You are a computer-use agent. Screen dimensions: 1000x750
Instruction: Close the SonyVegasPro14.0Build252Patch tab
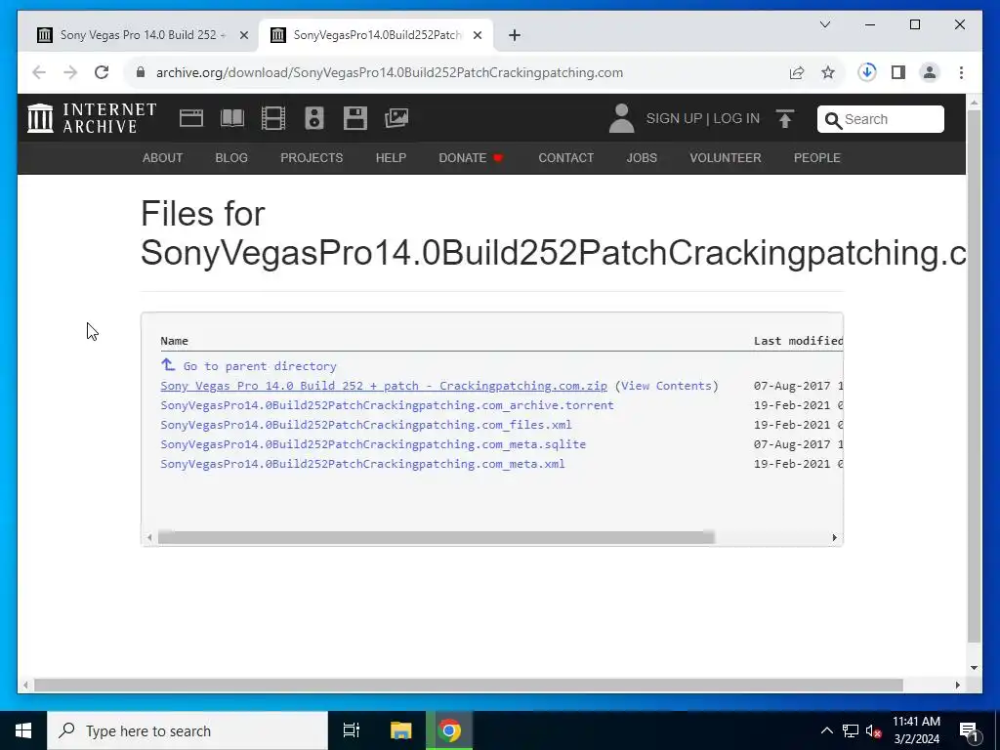click(x=477, y=35)
